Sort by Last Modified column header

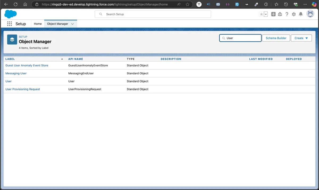point(261,59)
